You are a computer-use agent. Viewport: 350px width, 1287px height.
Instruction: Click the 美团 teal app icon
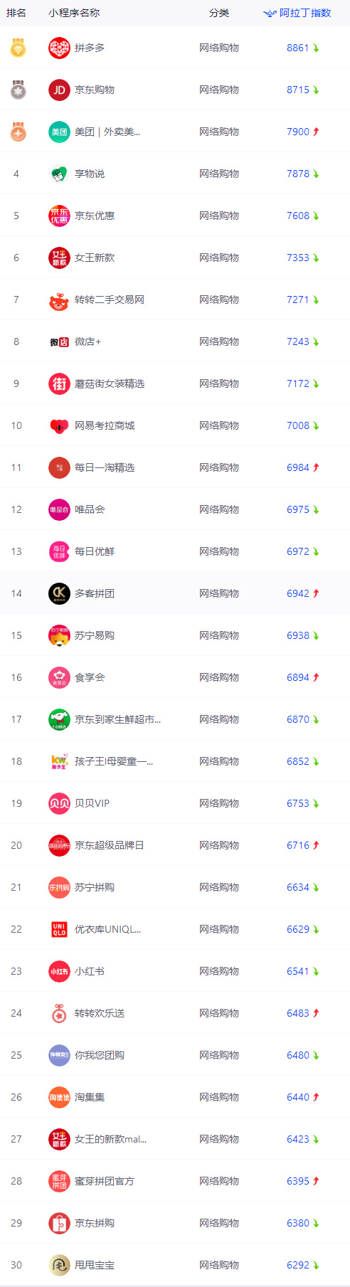coord(59,132)
